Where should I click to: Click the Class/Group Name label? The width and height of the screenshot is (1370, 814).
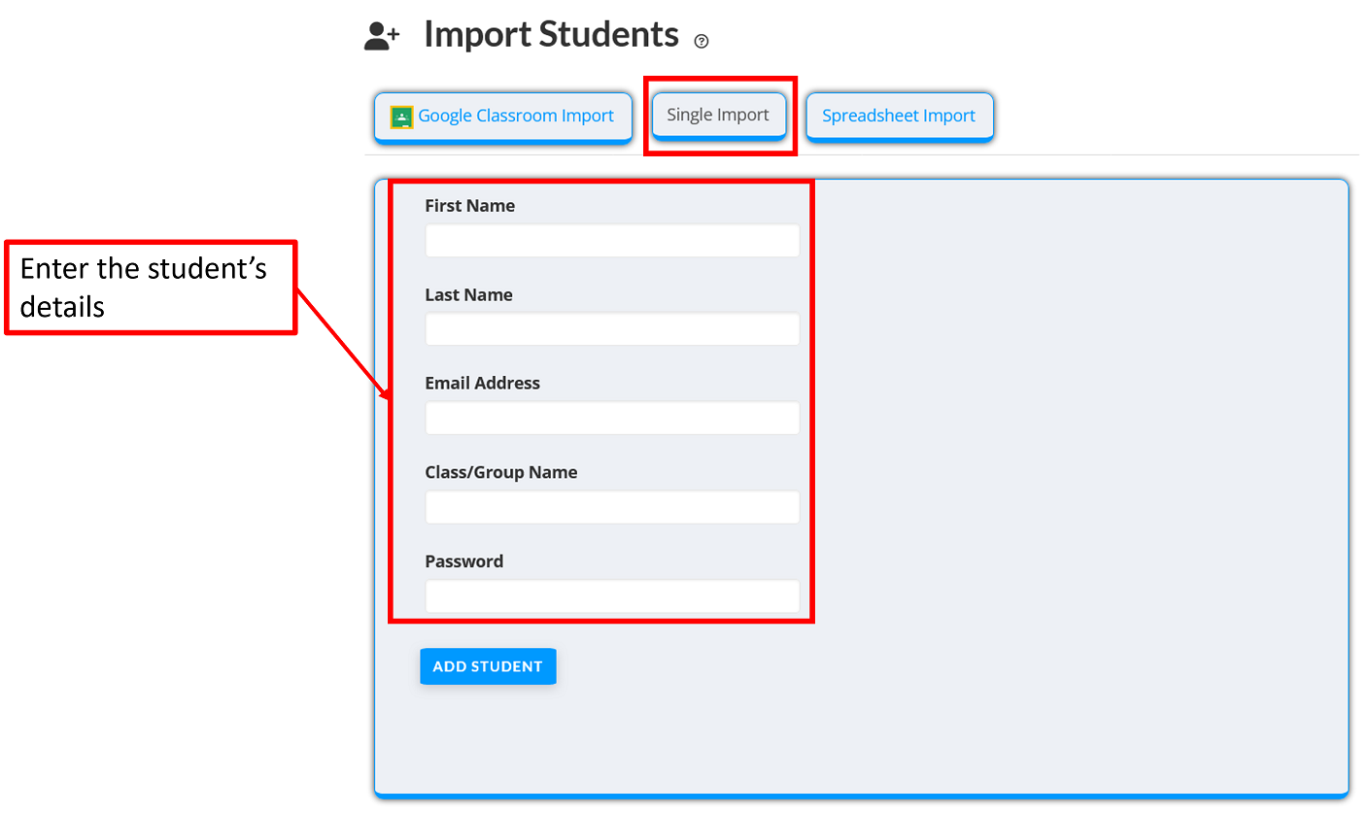(x=501, y=472)
